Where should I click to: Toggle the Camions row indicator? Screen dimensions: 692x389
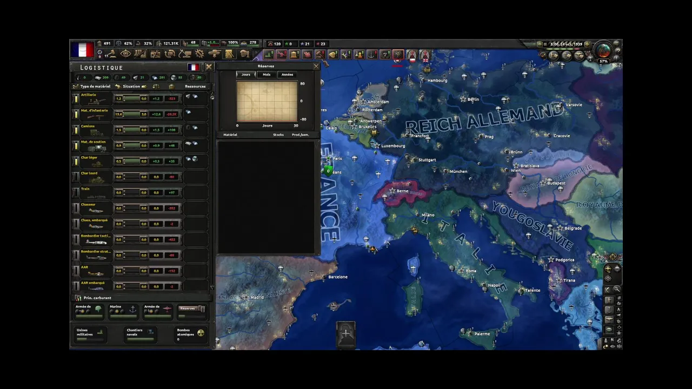(76, 130)
